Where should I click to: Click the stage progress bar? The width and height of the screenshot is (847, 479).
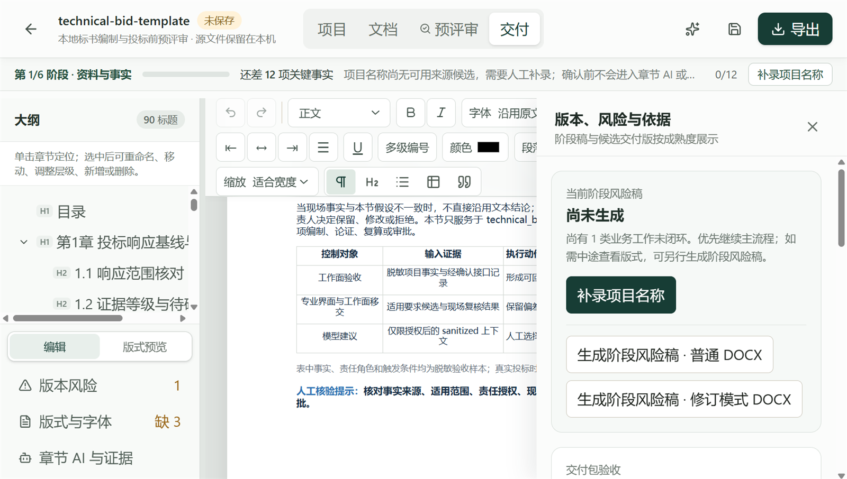186,75
